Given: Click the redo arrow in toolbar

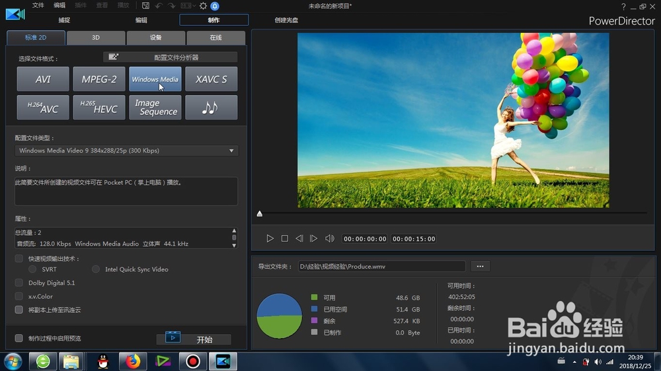Looking at the screenshot, I should [x=172, y=5].
